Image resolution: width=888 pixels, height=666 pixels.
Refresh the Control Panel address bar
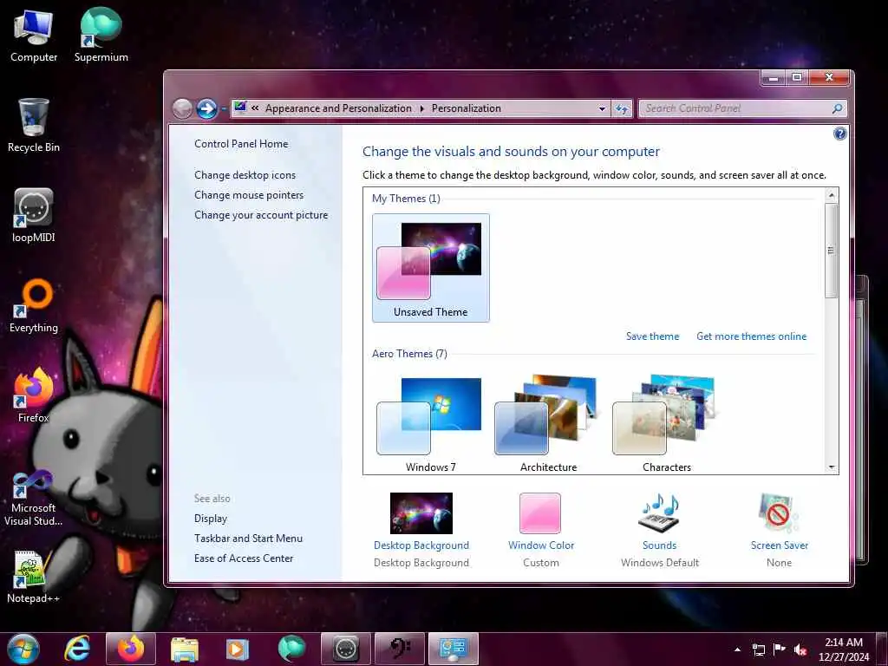tap(622, 108)
